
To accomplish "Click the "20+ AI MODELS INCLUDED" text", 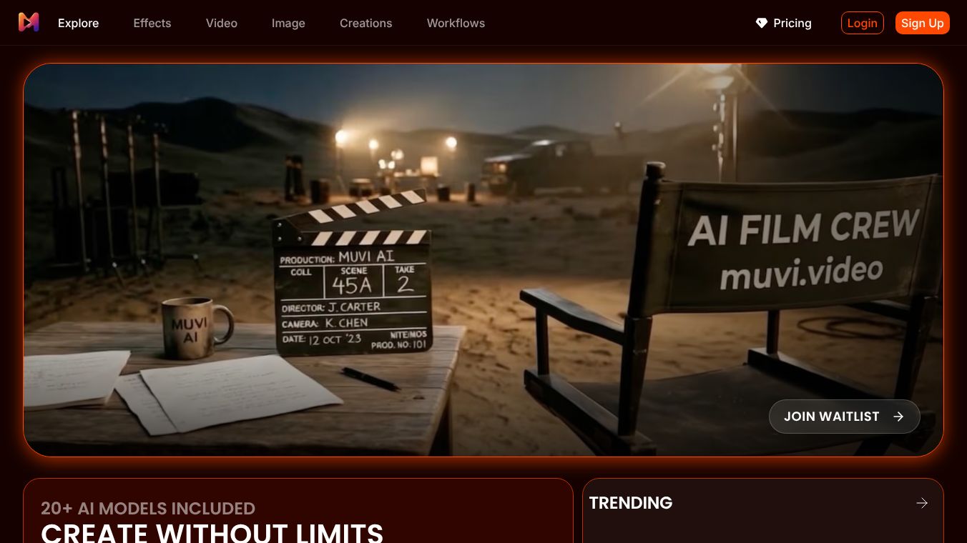I will pos(148,508).
